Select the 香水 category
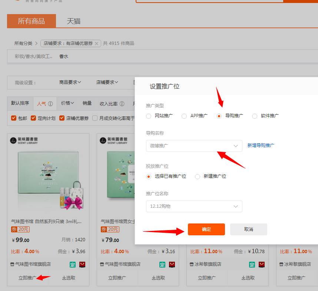Image resolution: width=318 pixels, height=291 pixels. pos(64,56)
